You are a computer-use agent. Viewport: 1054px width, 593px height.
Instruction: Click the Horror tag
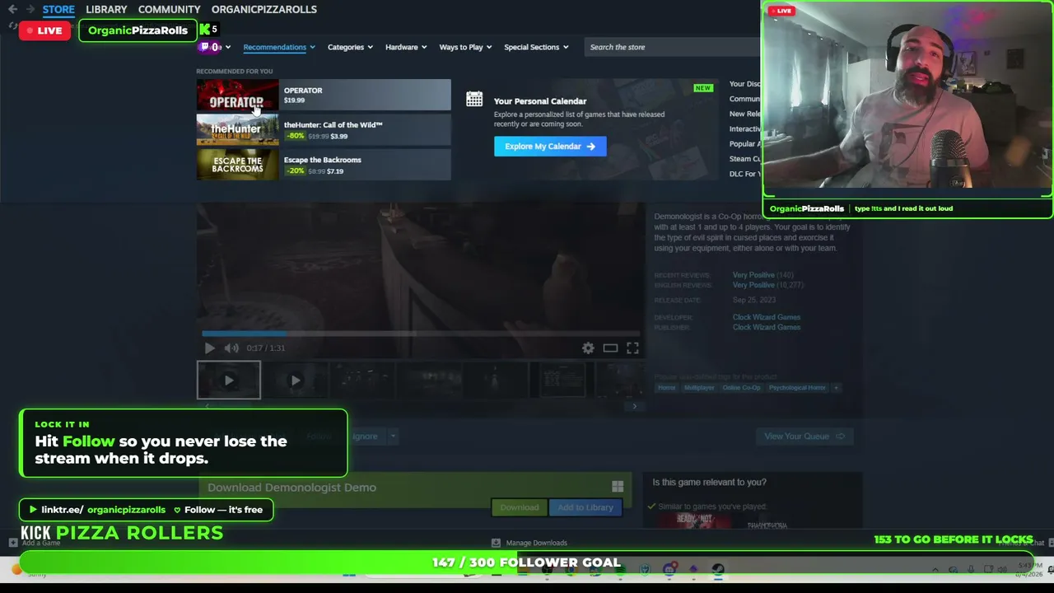pyautogui.click(x=666, y=388)
